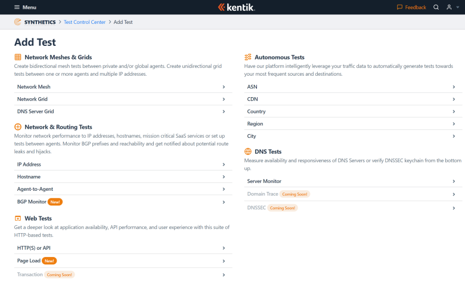Select the Server Monitor DNS test
Screen dimensions: 465x282
coord(264,181)
